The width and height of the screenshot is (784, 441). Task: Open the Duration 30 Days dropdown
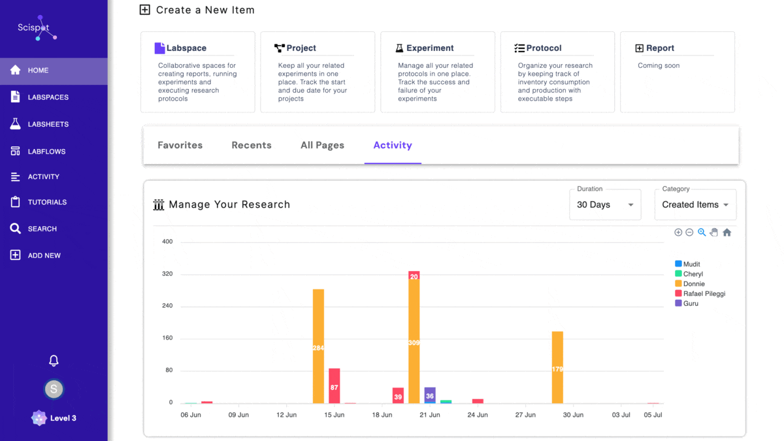605,204
